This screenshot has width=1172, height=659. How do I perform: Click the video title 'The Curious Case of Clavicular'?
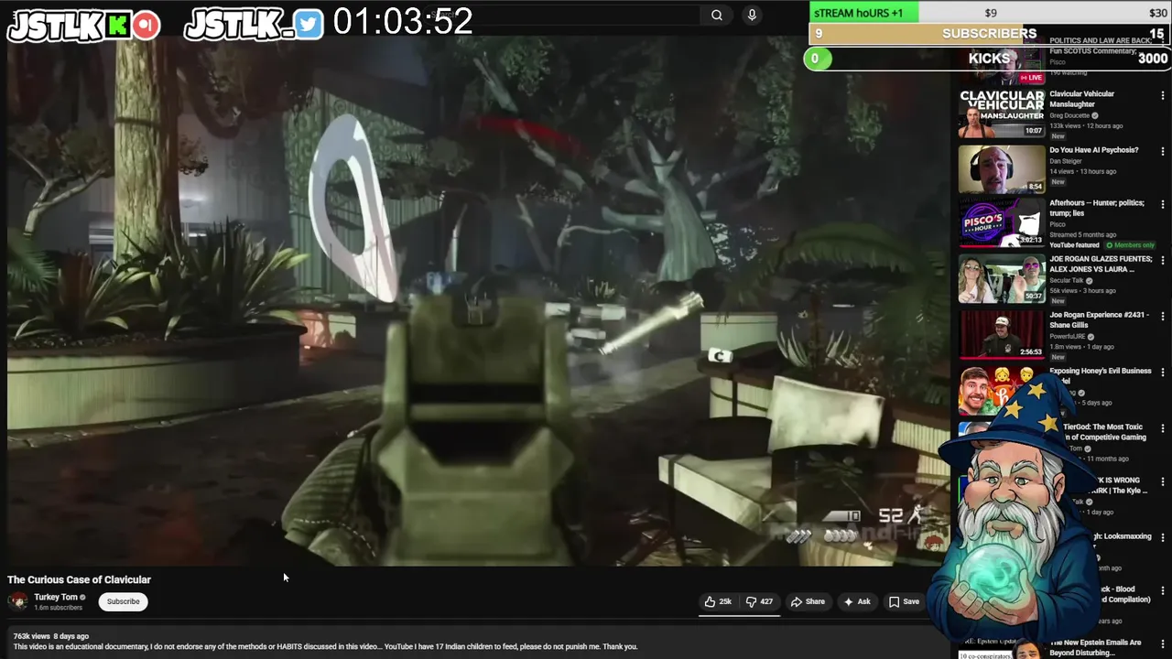click(x=79, y=579)
